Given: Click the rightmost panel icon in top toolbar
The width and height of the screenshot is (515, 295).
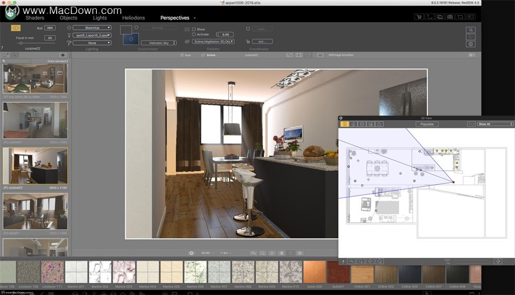Looking at the screenshot, I should point(471,17).
